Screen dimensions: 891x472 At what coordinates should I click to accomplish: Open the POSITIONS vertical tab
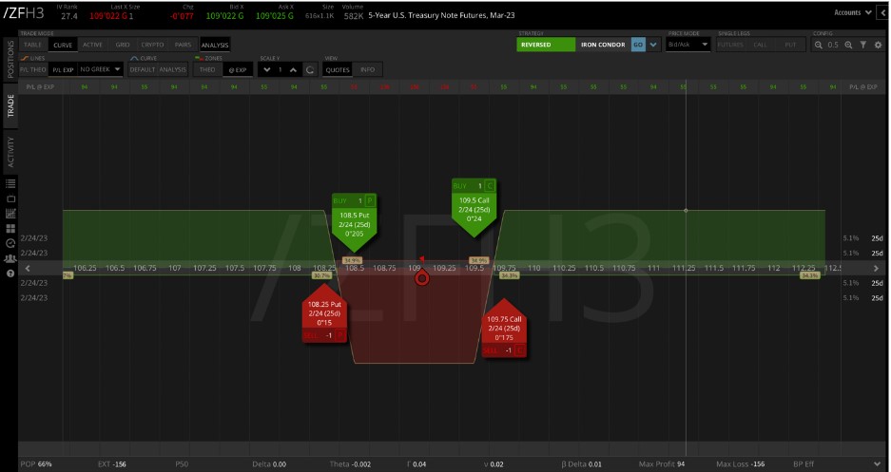coord(10,59)
